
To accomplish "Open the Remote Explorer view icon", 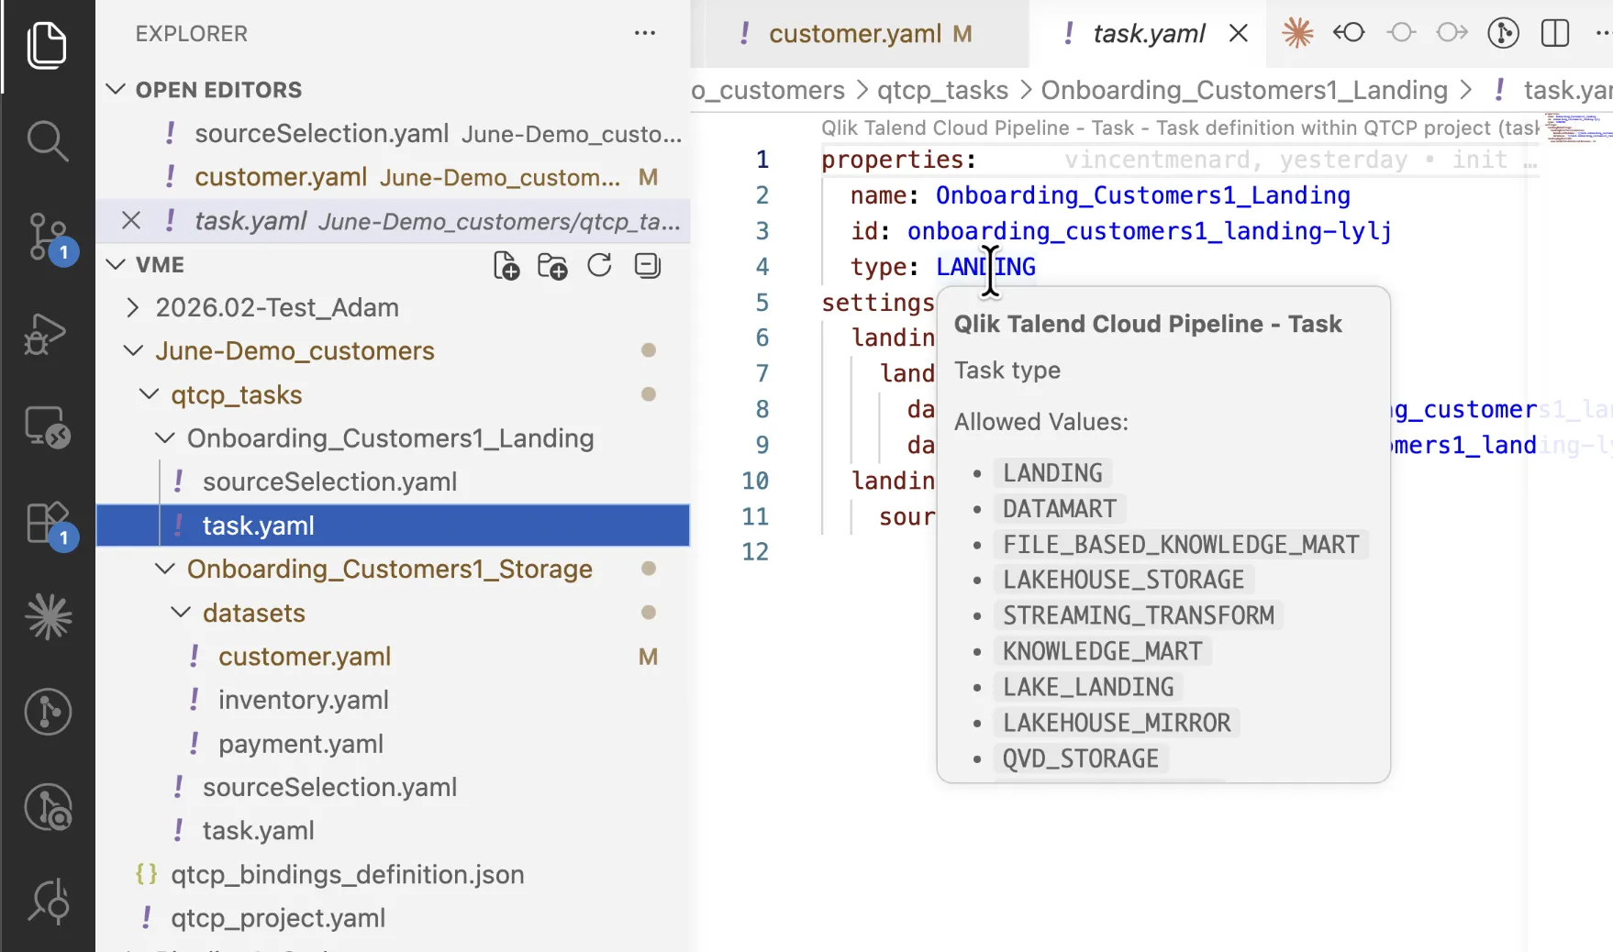I will pos(47,427).
